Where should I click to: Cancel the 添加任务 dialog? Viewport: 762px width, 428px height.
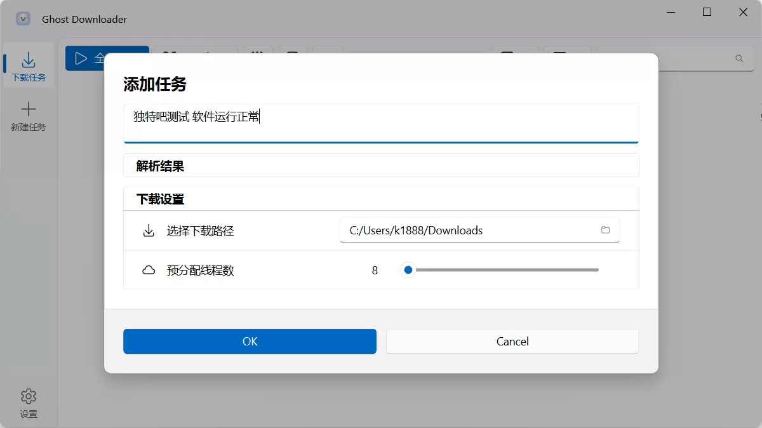(512, 341)
